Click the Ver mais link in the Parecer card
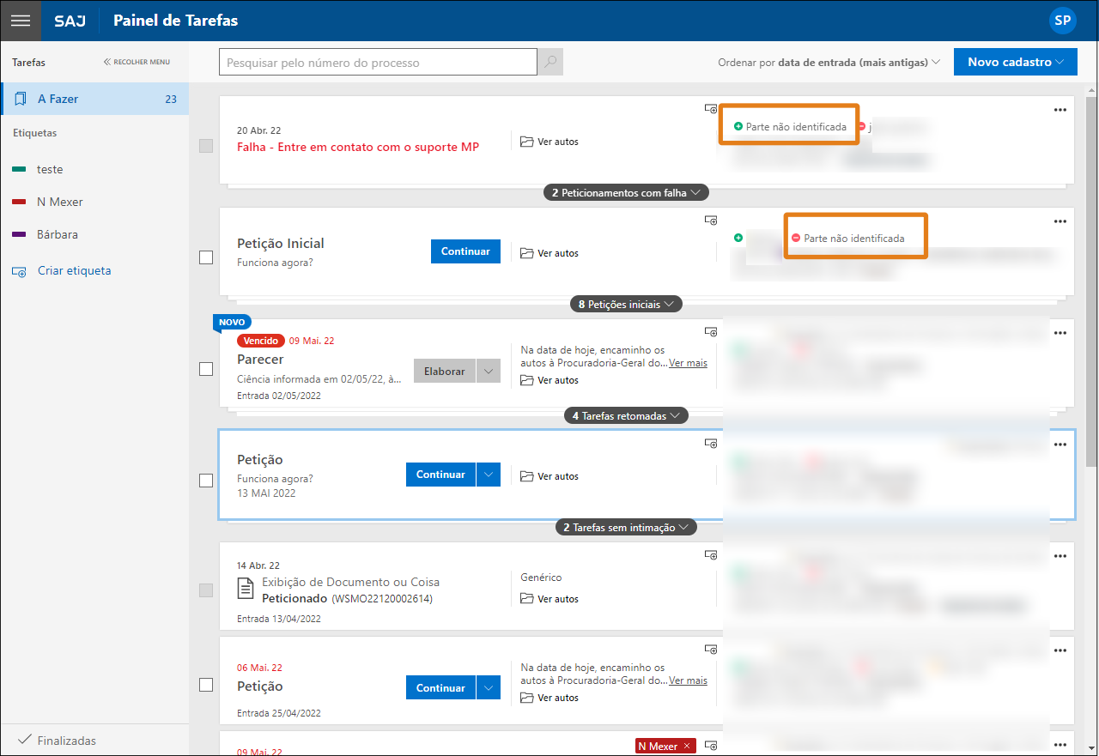1099x756 pixels. 688,363
